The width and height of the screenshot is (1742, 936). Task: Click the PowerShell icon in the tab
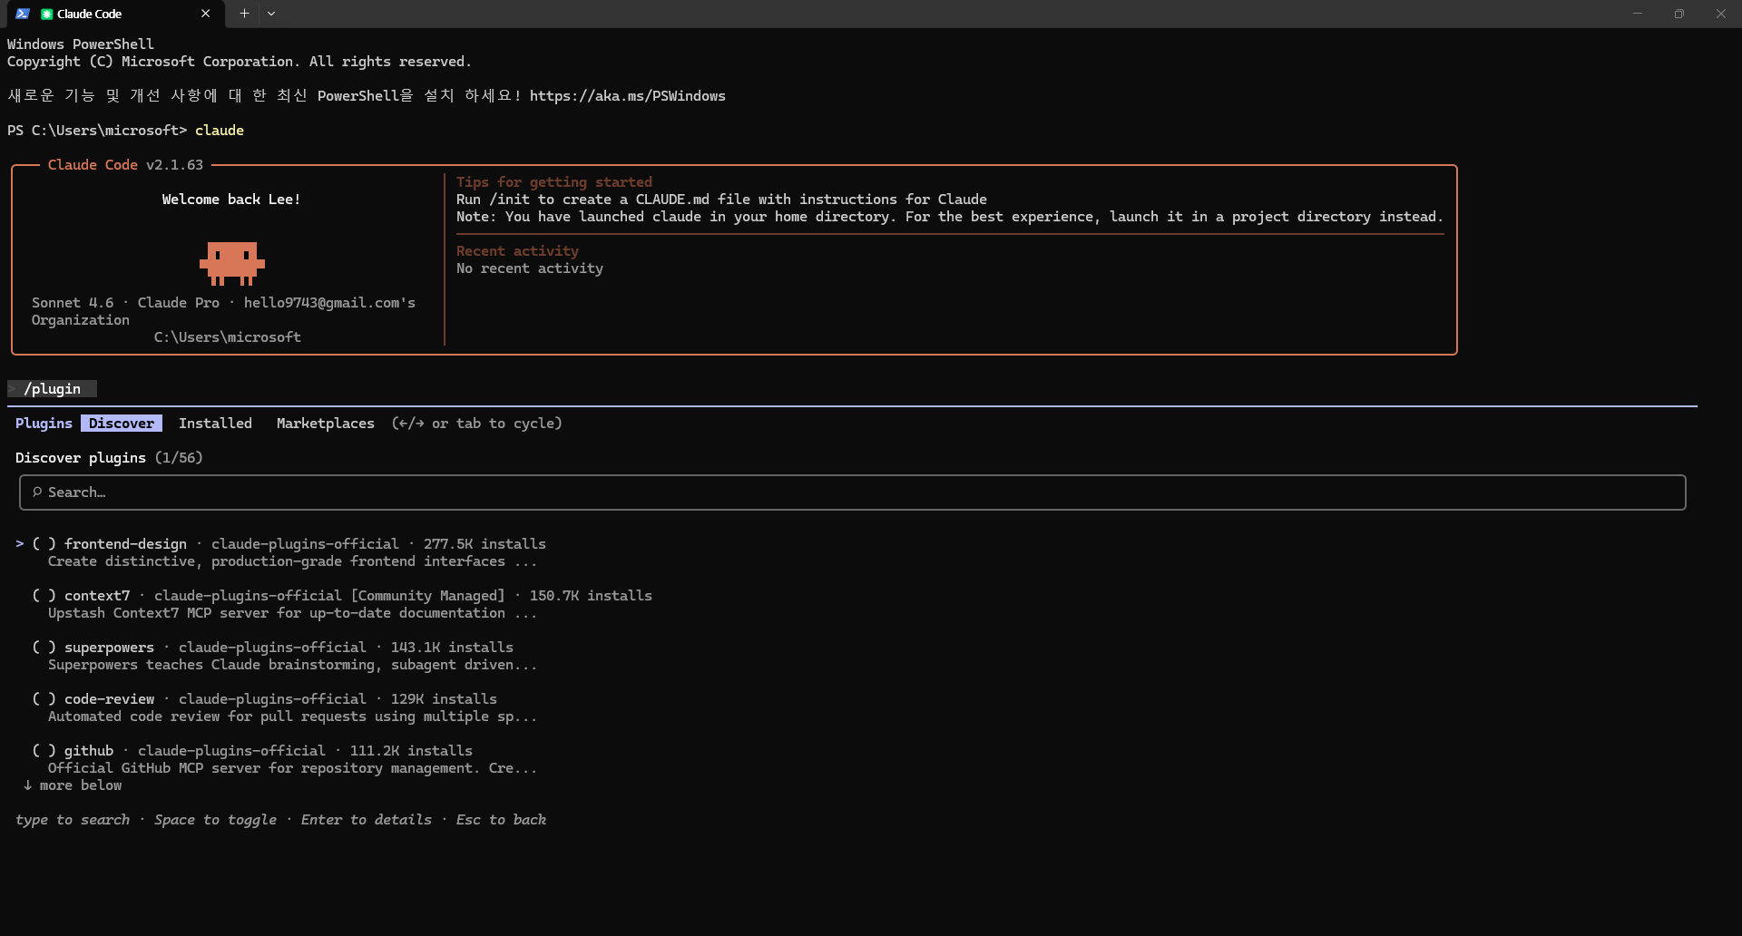click(23, 14)
